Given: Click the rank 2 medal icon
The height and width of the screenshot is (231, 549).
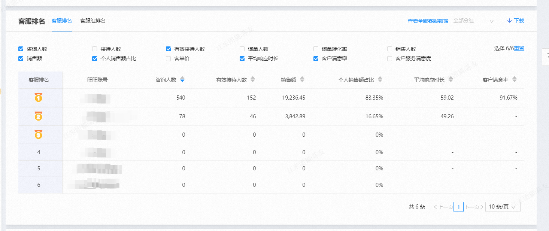Looking at the screenshot, I should [x=39, y=116].
